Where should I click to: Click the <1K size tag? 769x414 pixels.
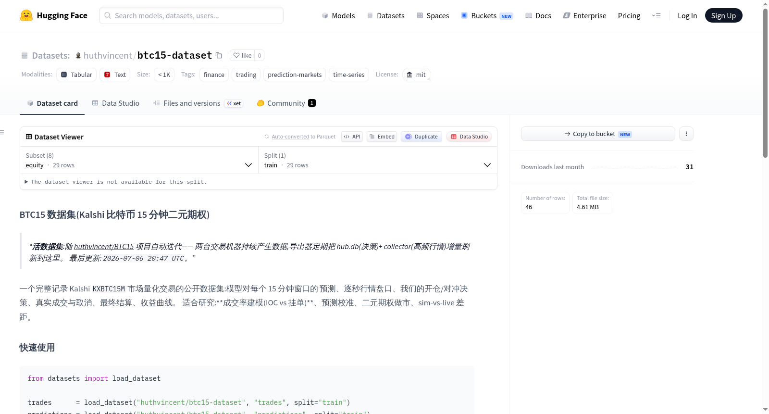pos(164,75)
